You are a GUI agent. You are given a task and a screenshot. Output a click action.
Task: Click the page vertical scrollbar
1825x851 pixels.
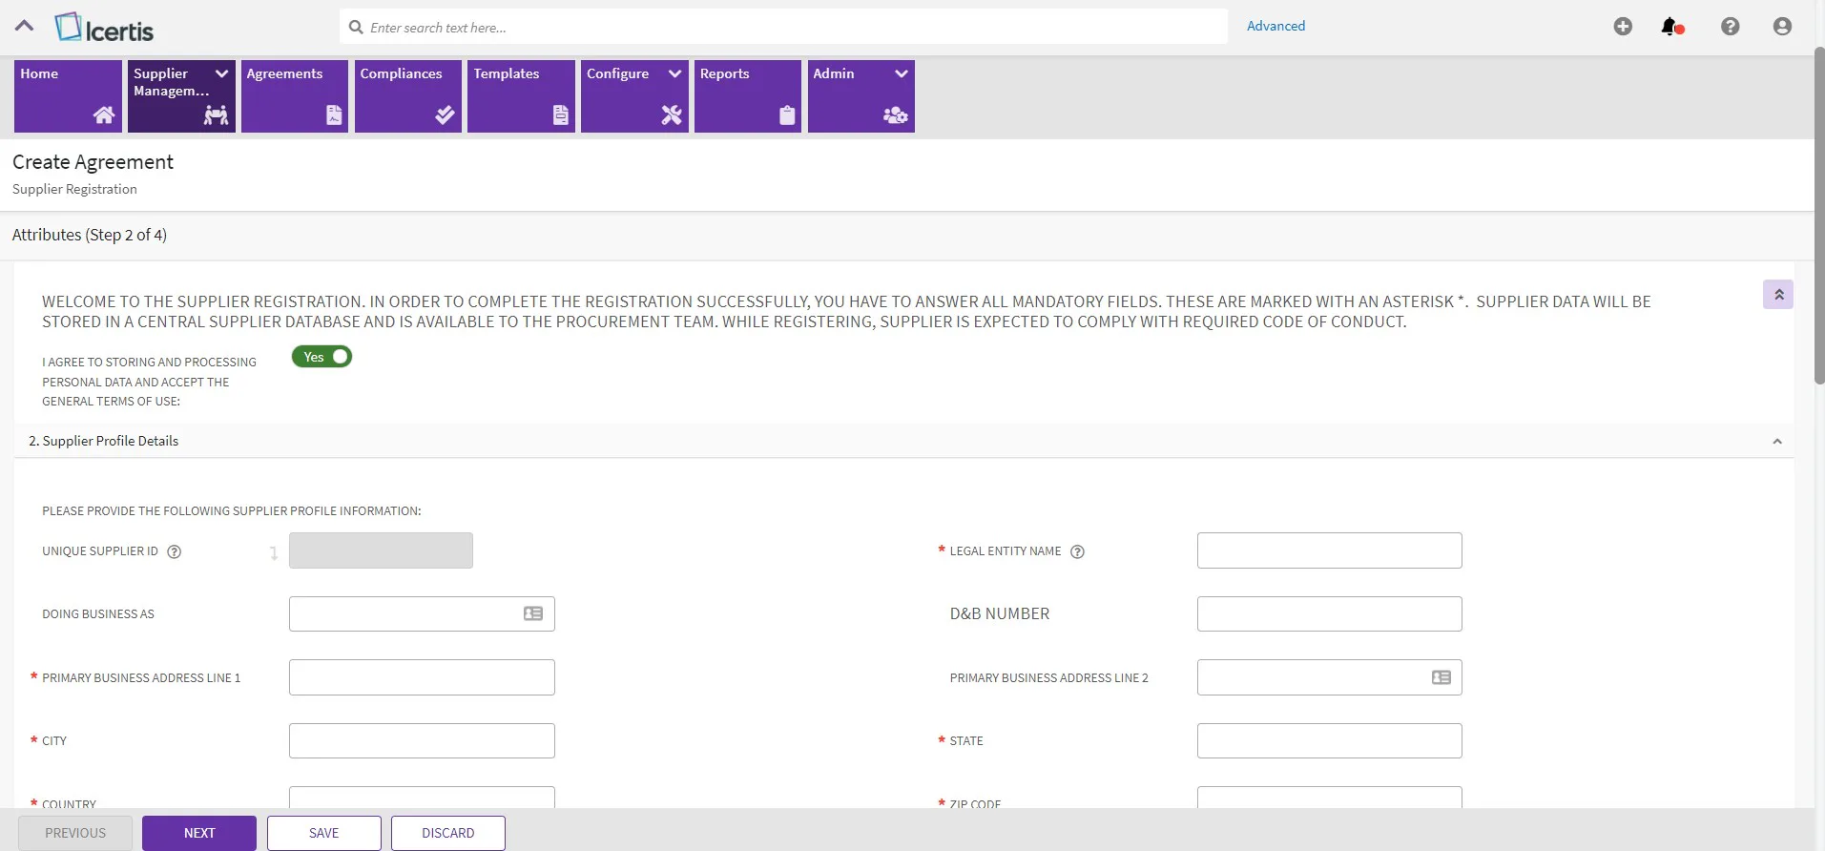pyautogui.click(x=1819, y=215)
